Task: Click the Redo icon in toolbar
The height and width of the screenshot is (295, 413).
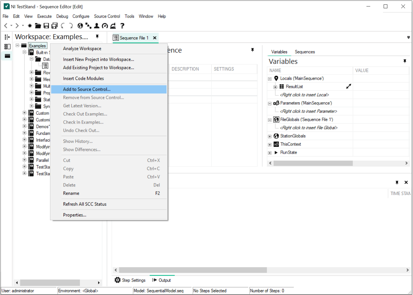Action: coord(71,26)
